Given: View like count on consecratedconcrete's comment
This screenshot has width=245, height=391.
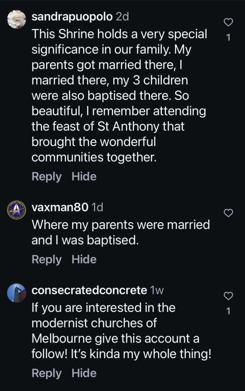Looking at the screenshot, I should pos(228,311).
